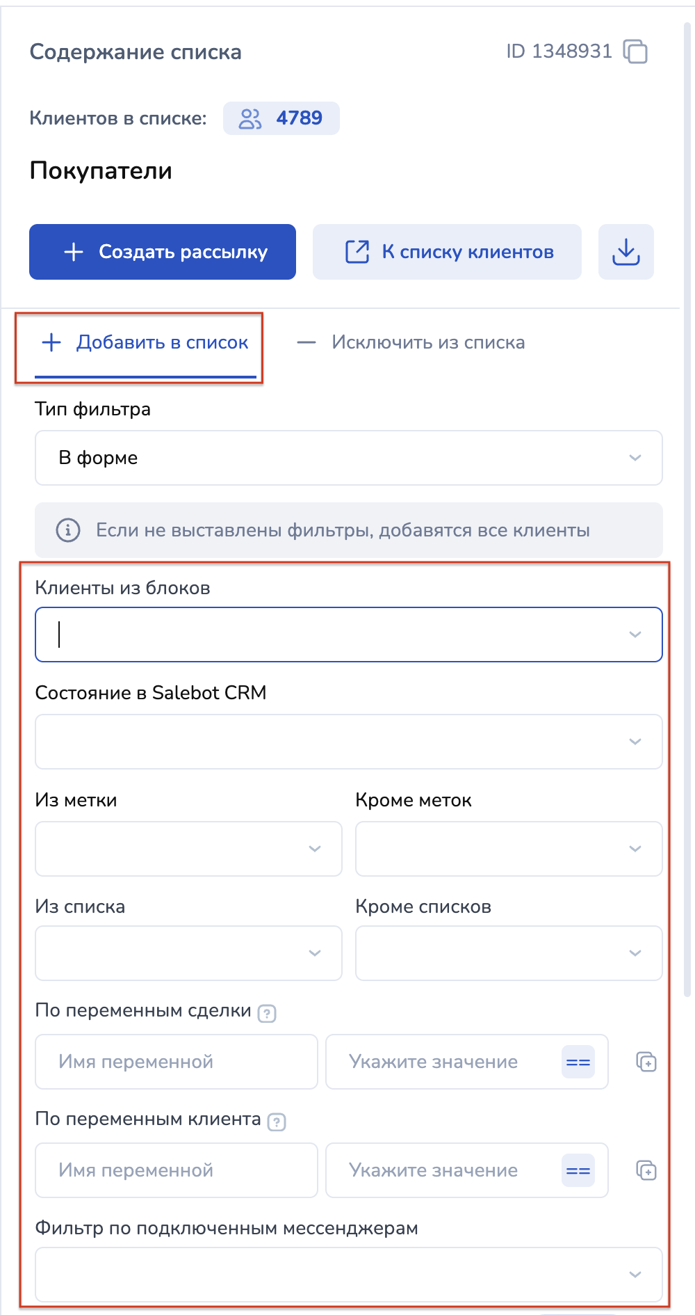Open the 'Тип фильтра' dropdown

coord(348,458)
